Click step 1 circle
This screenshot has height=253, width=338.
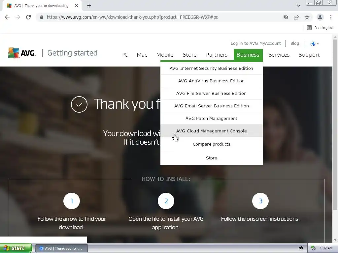(72, 201)
